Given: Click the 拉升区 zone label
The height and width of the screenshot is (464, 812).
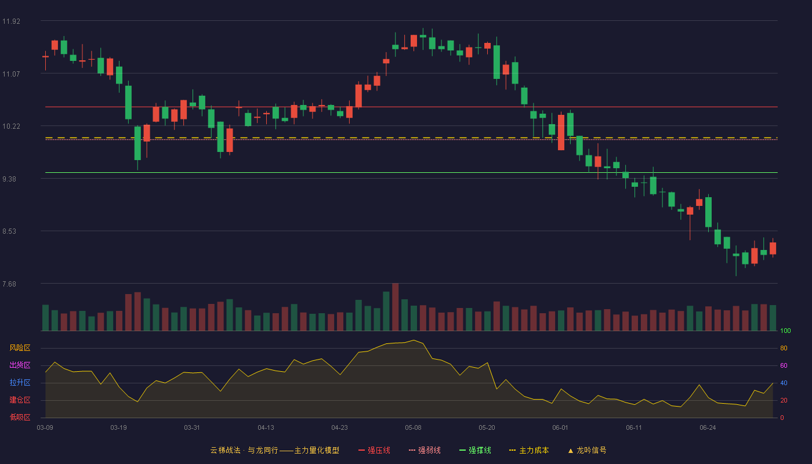Looking at the screenshot, I should 20,383.
